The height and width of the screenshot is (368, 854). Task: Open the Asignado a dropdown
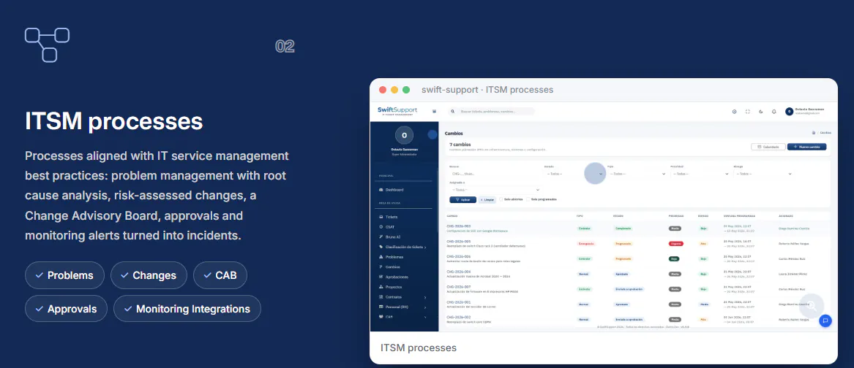[495, 190]
